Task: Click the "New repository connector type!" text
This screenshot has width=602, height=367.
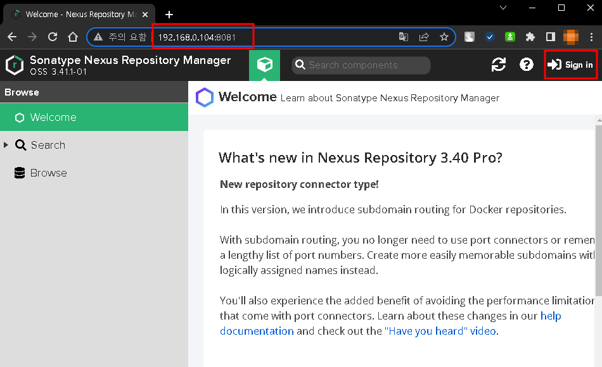Action: [x=299, y=185]
